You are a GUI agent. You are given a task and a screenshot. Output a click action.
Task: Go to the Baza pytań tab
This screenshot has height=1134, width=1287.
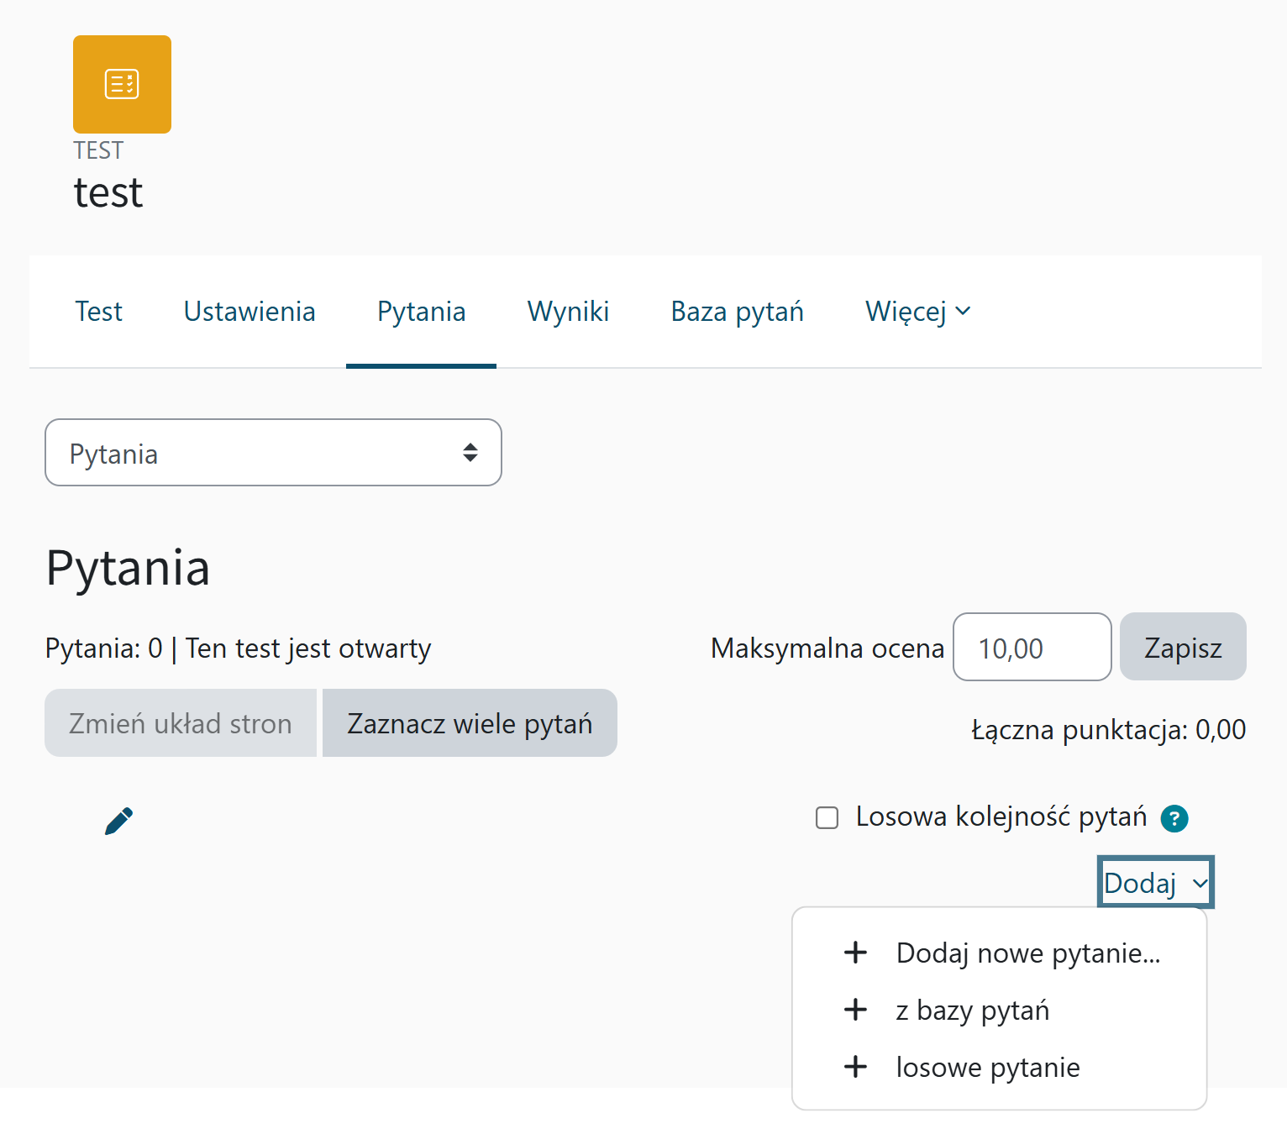(x=737, y=312)
